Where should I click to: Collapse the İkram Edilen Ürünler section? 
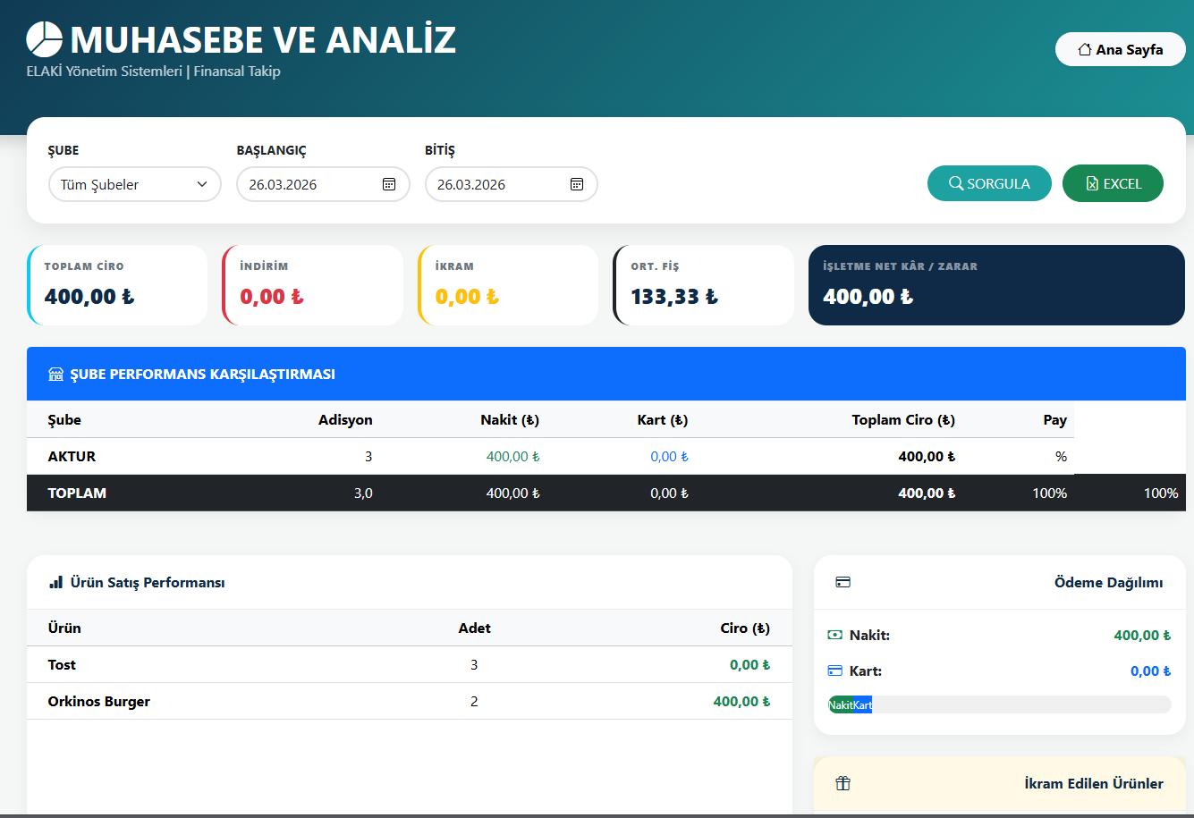pos(1093,783)
